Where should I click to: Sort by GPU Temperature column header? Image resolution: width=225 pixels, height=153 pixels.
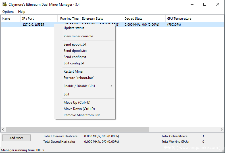(179, 19)
